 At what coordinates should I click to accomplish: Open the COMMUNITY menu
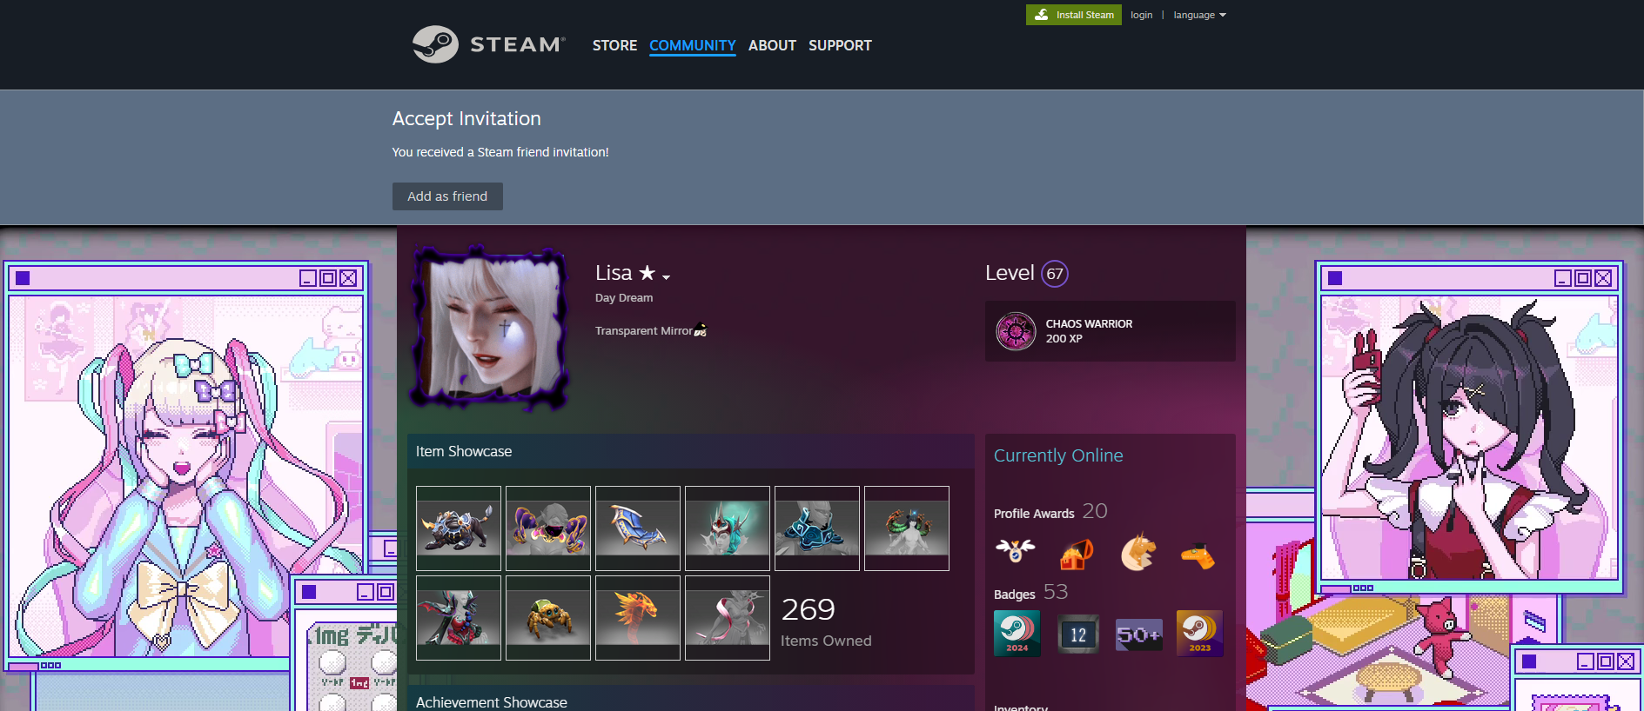point(693,45)
